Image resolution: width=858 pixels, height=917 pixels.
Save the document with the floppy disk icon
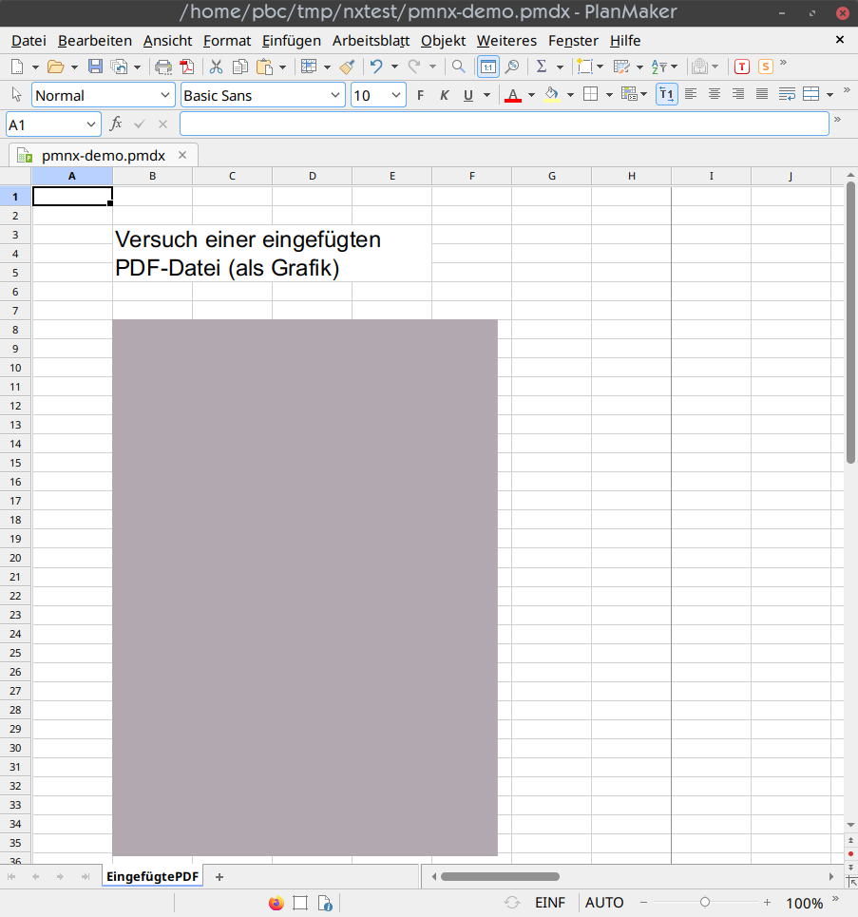coord(95,67)
